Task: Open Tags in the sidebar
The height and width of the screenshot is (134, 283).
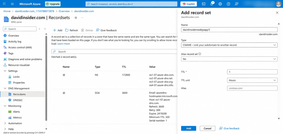Action: coord(11,53)
